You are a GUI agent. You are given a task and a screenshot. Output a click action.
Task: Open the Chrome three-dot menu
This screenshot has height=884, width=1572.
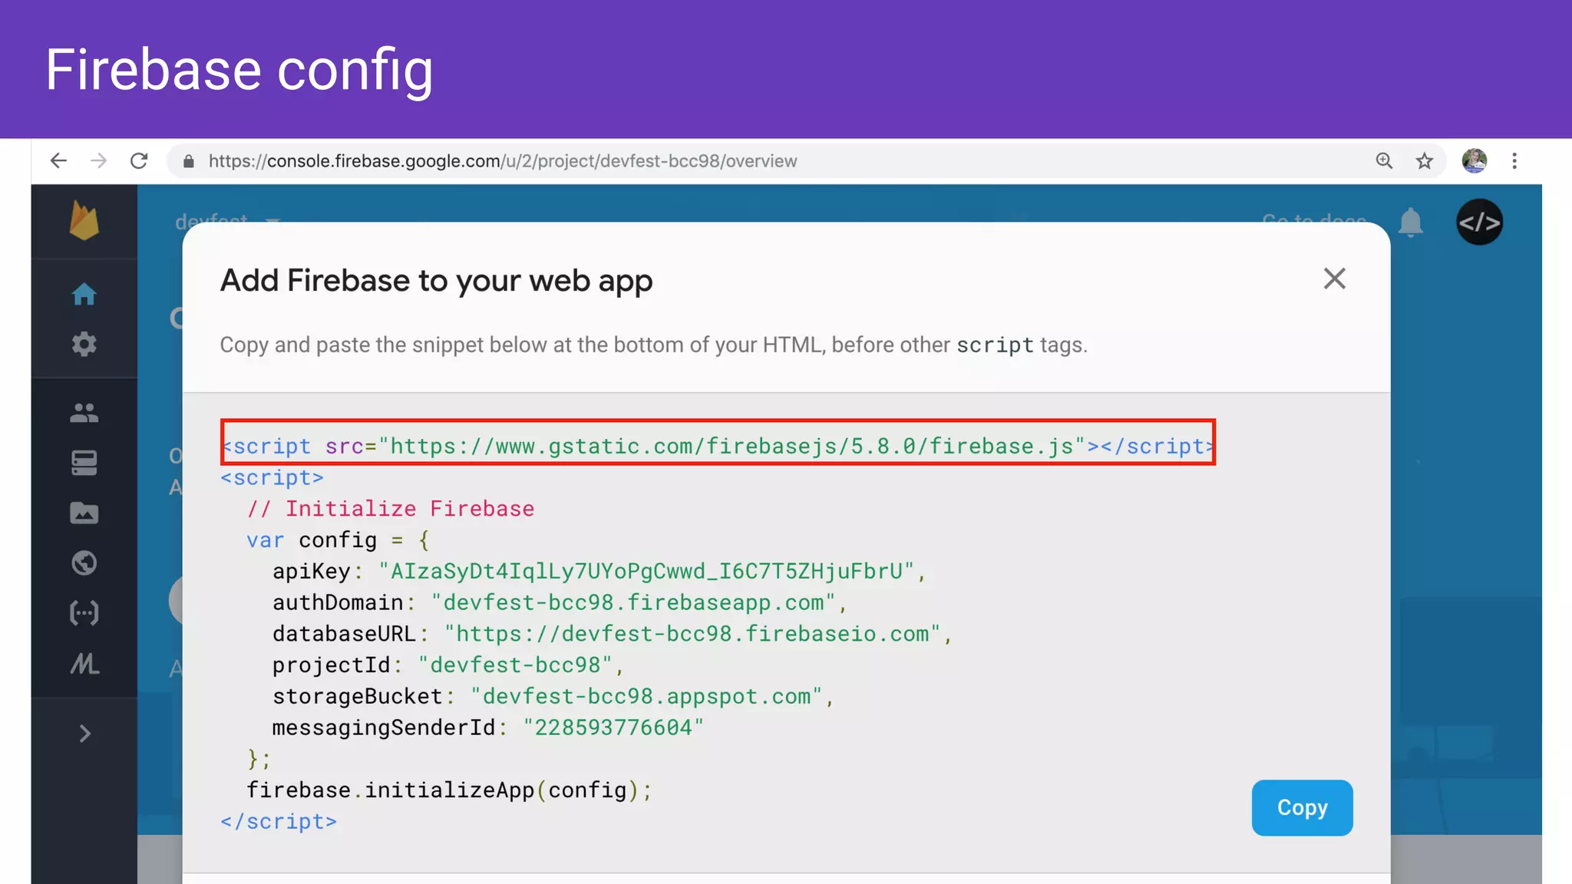point(1514,161)
